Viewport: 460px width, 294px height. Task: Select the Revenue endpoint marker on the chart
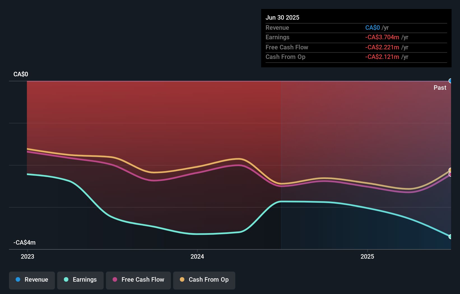point(450,81)
